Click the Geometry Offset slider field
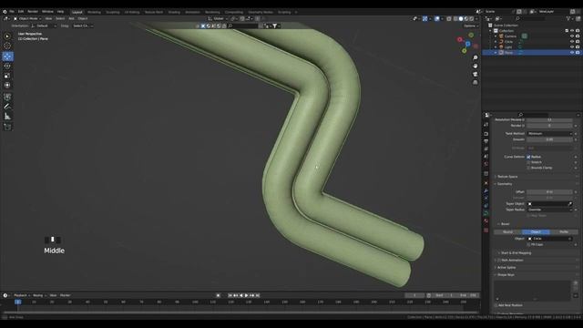This screenshot has width=583, height=328. coord(550,192)
